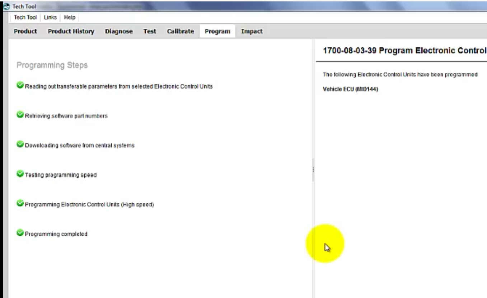487x298 pixels.
Task: Click the heading "1700-08-03-39 Program Electronic Control"
Action: click(x=402, y=50)
